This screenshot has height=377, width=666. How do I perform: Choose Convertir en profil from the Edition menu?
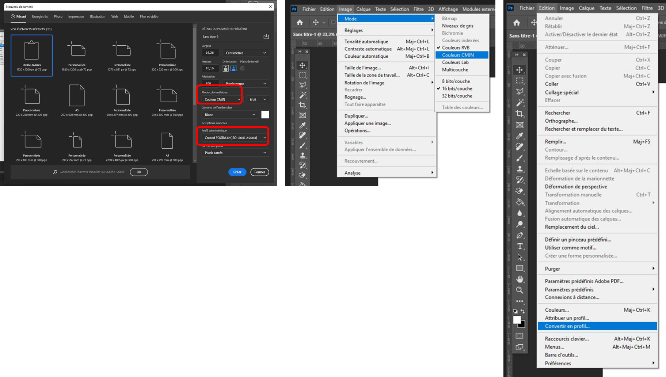(567, 326)
